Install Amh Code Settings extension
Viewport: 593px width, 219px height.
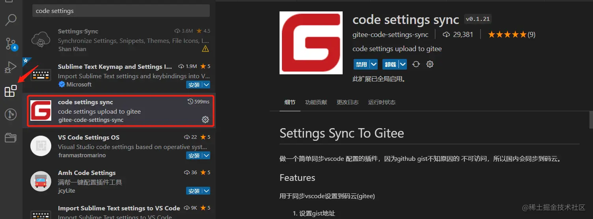pyautogui.click(x=194, y=191)
